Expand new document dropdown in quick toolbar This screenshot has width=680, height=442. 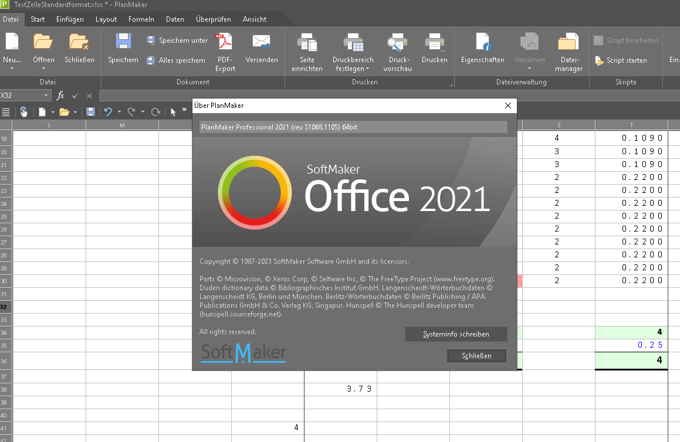[x=53, y=112]
